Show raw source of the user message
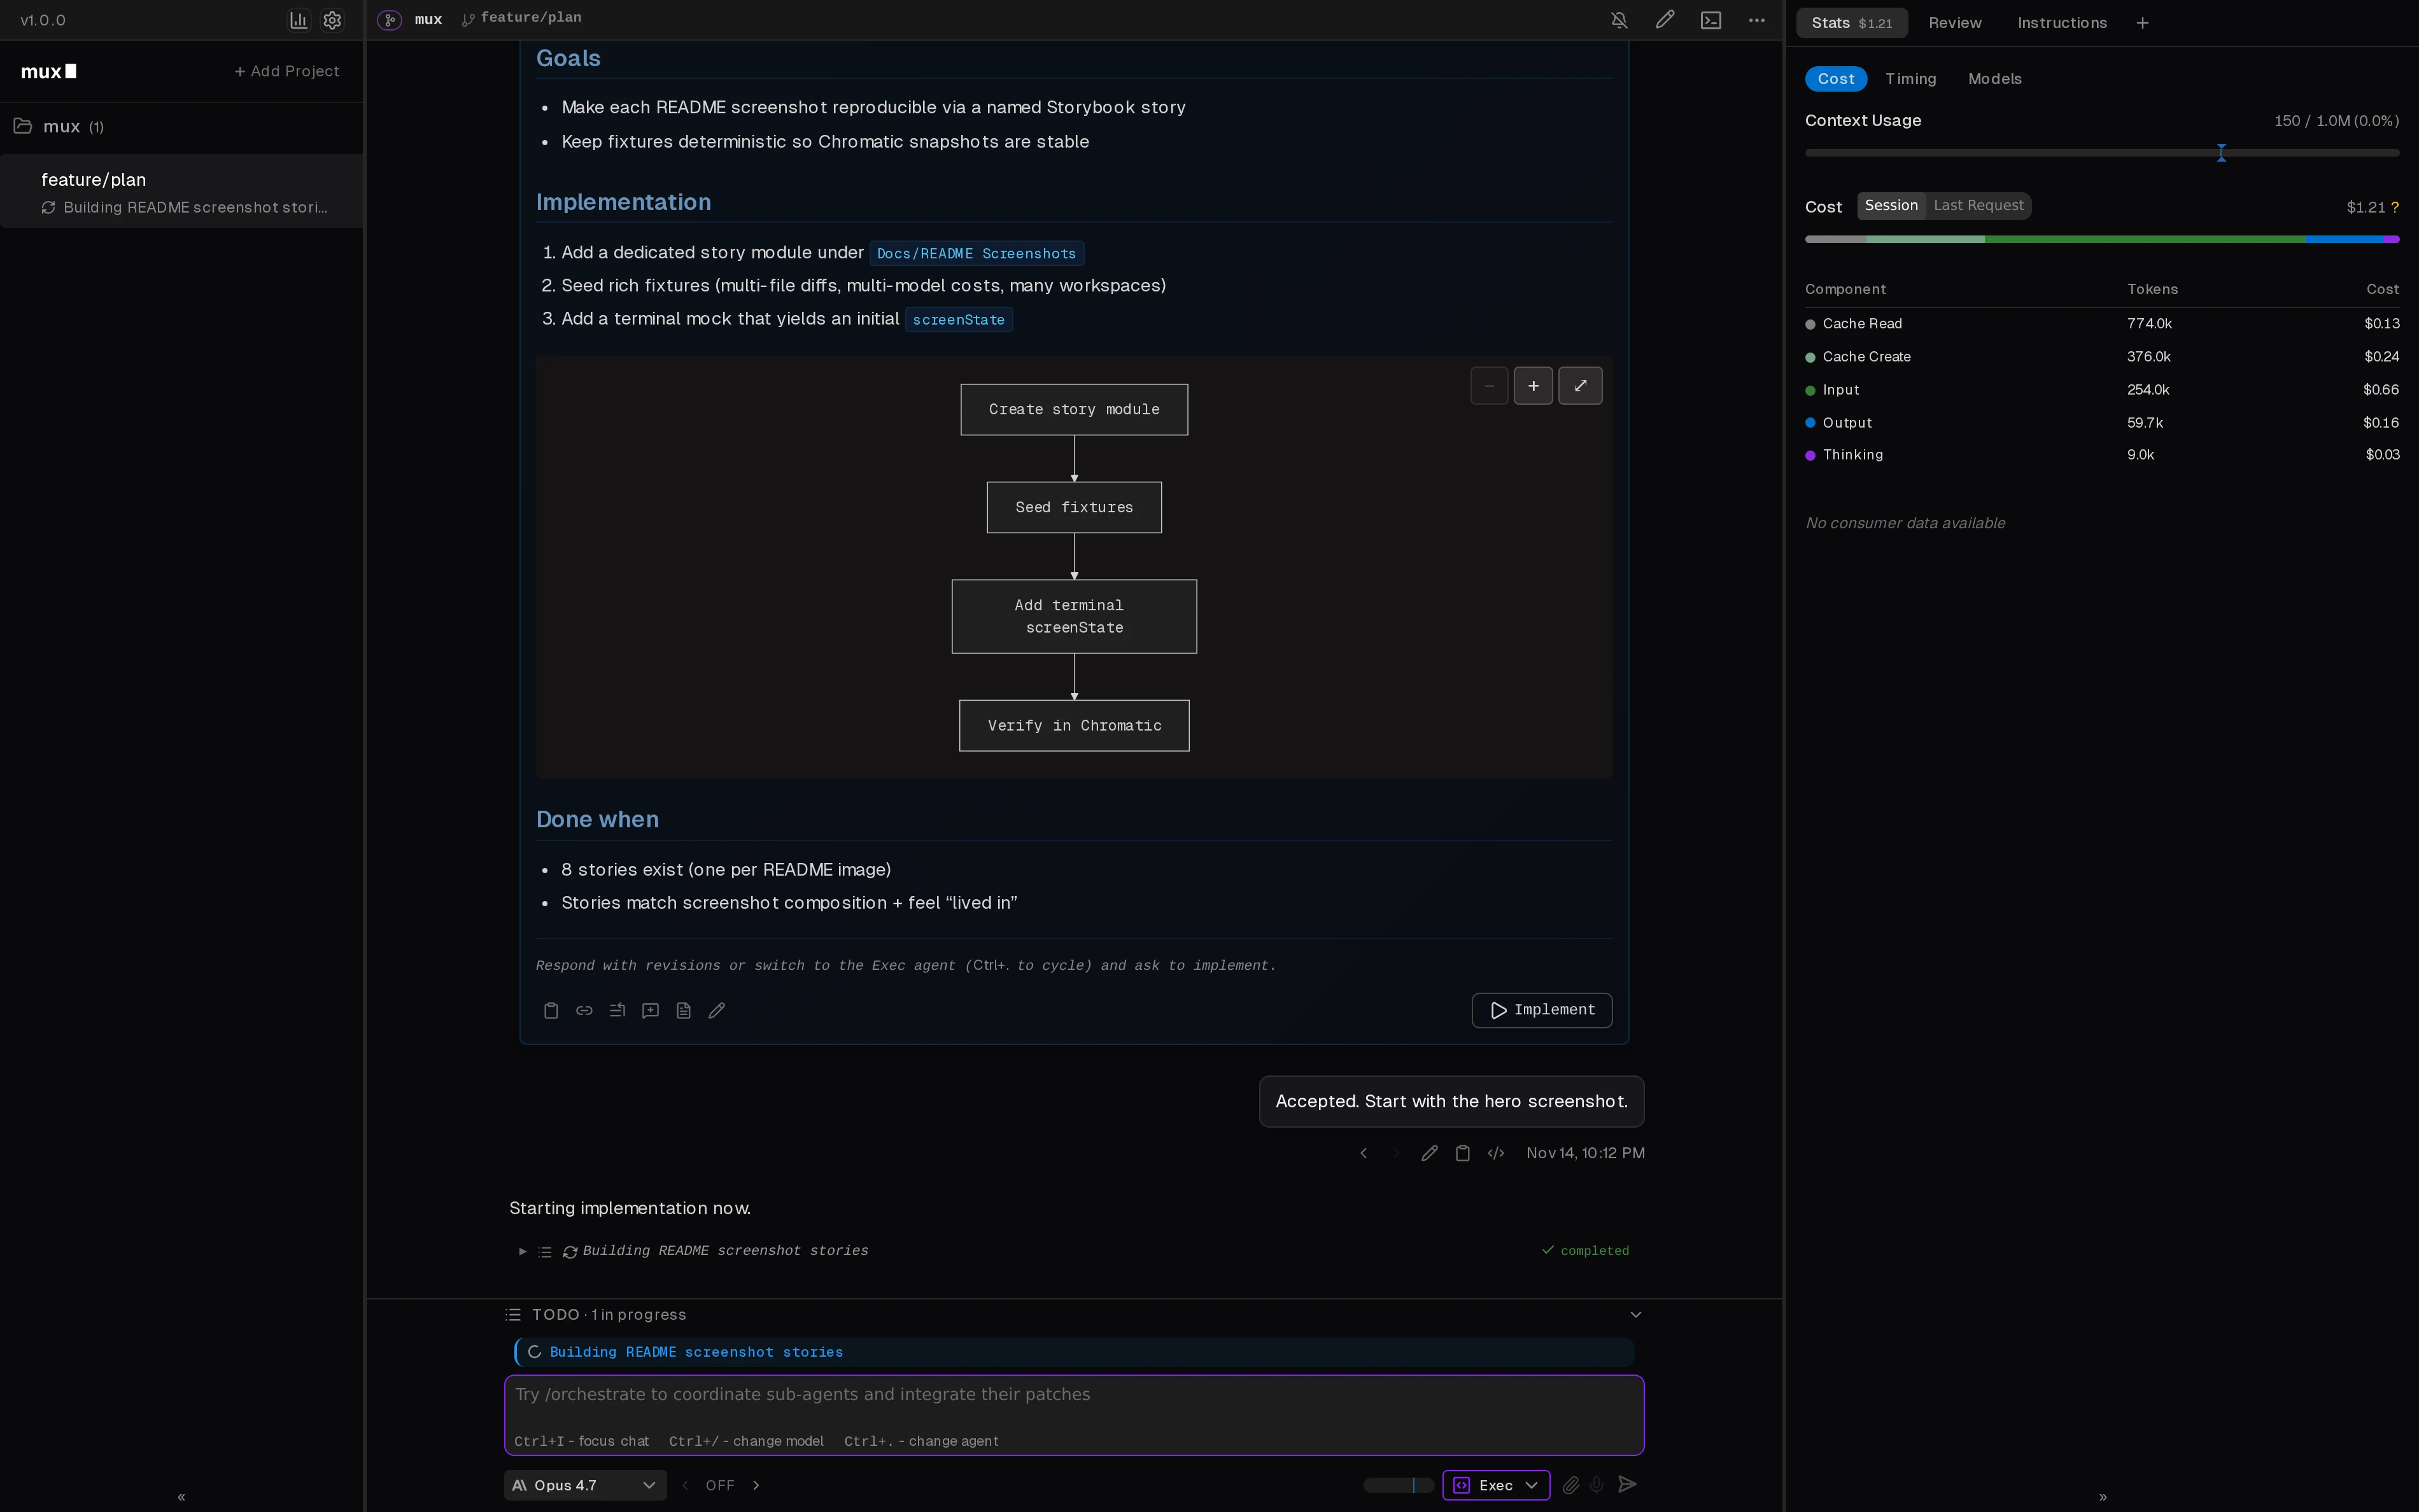Screen dimensions: 2419x1512 pyautogui.click(x=1495, y=1153)
